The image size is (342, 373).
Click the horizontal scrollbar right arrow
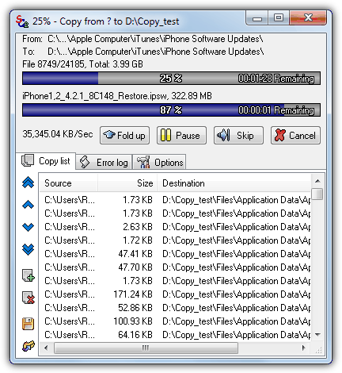(304, 348)
